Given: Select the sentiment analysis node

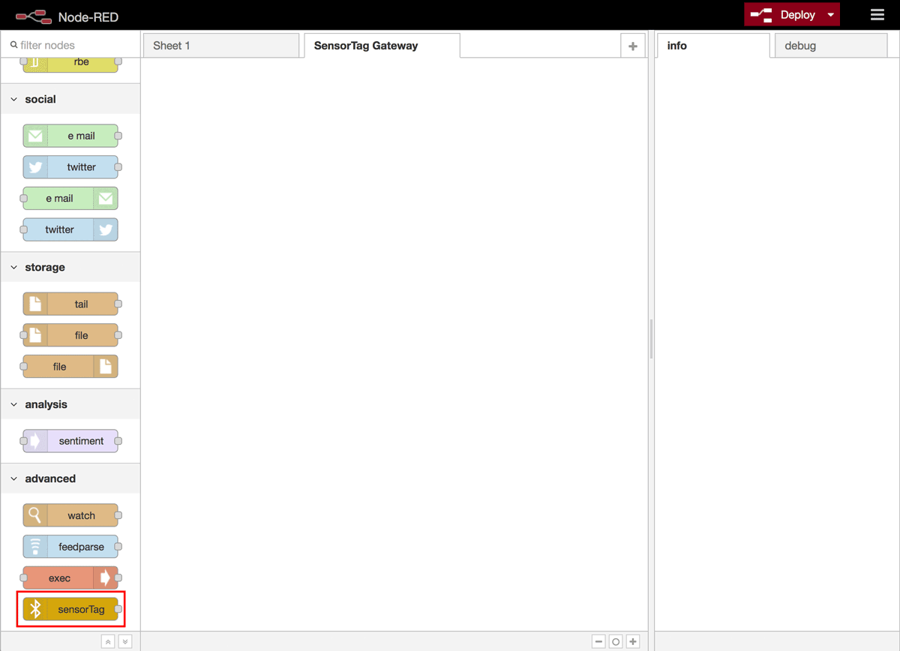Looking at the screenshot, I should tap(70, 441).
